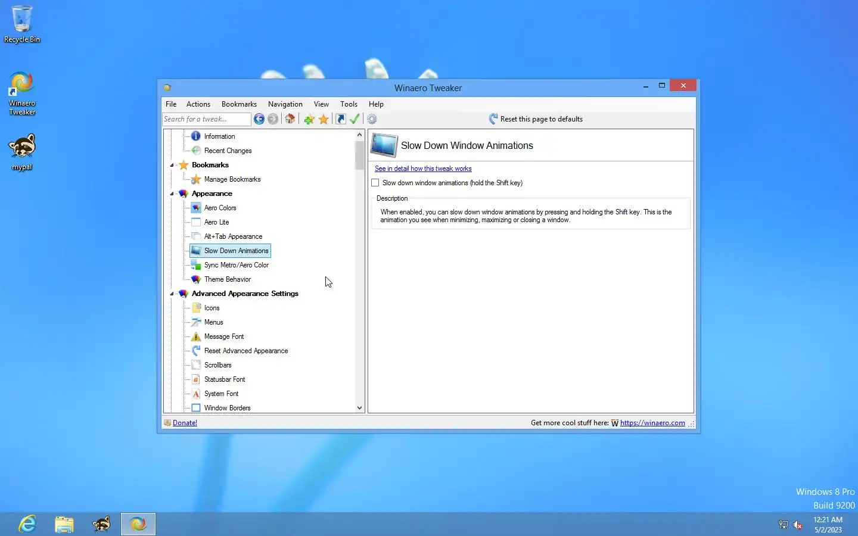The width and height of the screenshot is (858, 536).
Task: Open the Tools menu
Action: (x=349, y=104)
